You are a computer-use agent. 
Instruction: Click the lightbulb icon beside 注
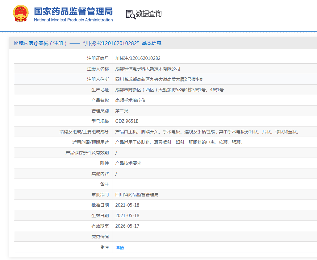click(x=102, y=247)
